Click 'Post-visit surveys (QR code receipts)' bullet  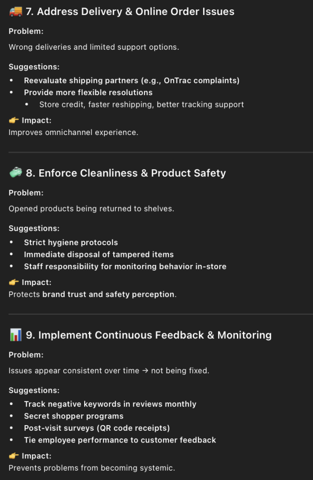pyautogui.click(x=97, y=428)
